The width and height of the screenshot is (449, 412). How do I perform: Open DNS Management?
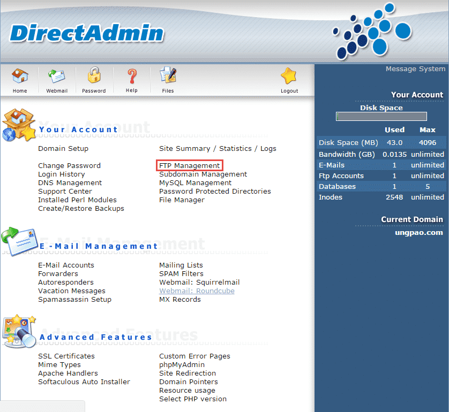pyautogui.click(x=70, y=183)
